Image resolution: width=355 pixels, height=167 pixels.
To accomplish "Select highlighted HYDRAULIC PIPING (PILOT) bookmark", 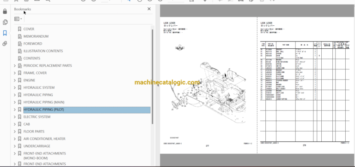I will click(x=87, y=110).
